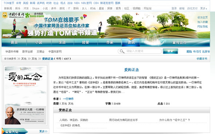Click the 胭脂 hot keyword link
The image size is (215, 134).
coord(189,52)
